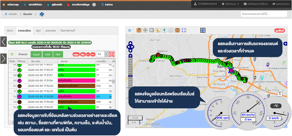Select the orange compass tool icon

point(177,30)
